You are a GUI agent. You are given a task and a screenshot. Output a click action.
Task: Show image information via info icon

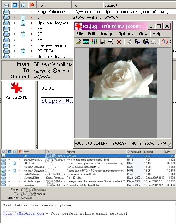pos(164,42)
